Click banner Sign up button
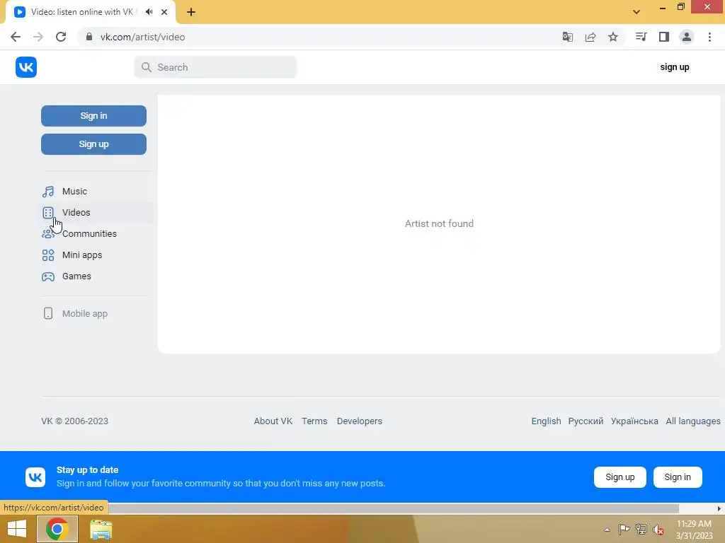This screenshot has width=725, height=543. pyautogui.click(x=620, y=477)
